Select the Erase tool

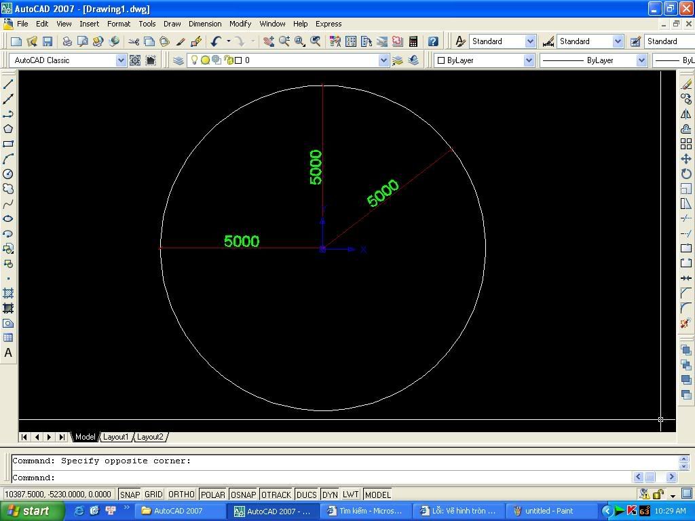(x=686, y=84)
